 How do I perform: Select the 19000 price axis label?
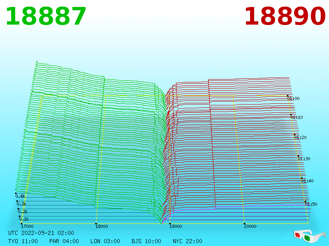(176, 226)
